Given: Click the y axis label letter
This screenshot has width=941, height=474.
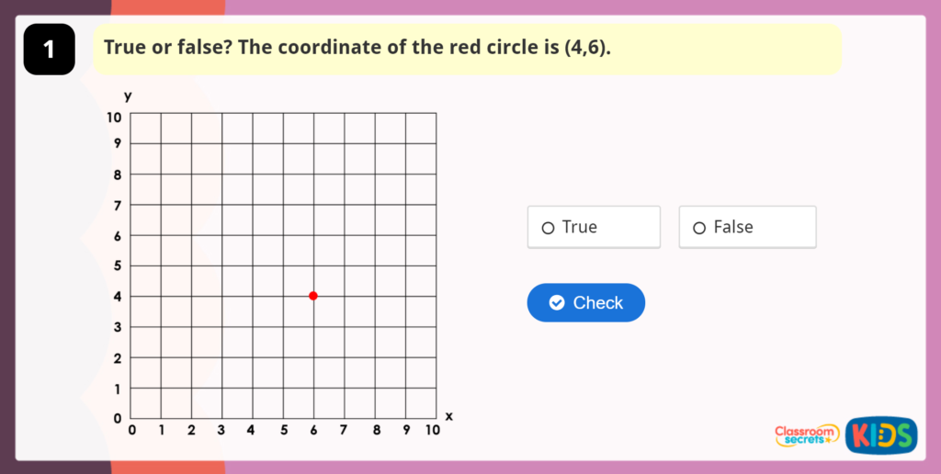Looking at the screenshot, I should 129,96.
